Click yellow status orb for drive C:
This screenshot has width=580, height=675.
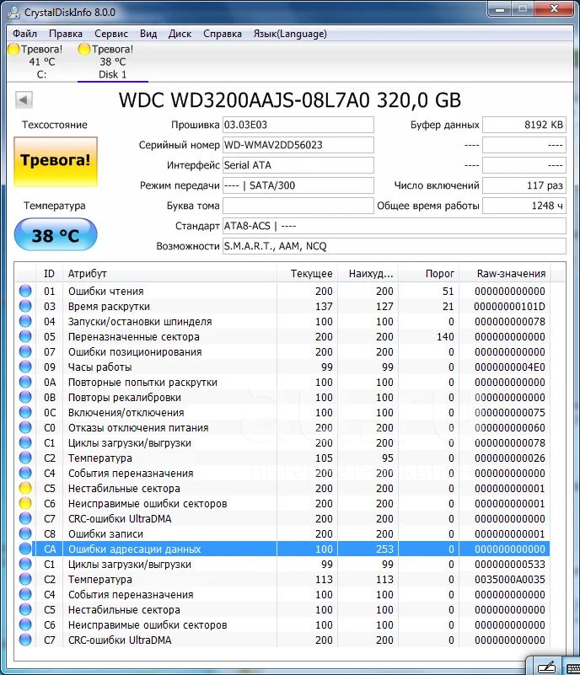(13, 49)
